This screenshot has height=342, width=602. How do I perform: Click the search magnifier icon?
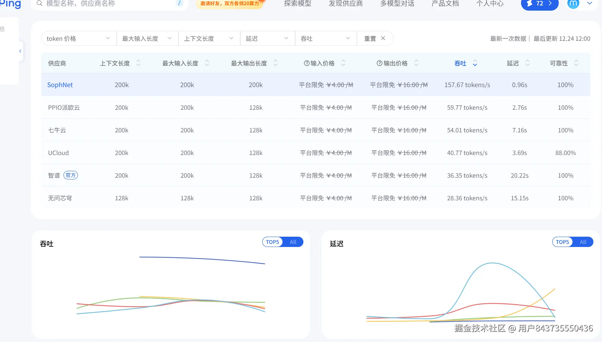click(39, 3)
